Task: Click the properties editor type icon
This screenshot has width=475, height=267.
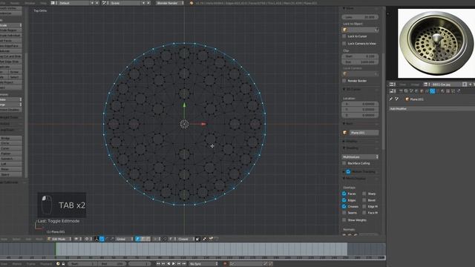Action: click(393, 90)
